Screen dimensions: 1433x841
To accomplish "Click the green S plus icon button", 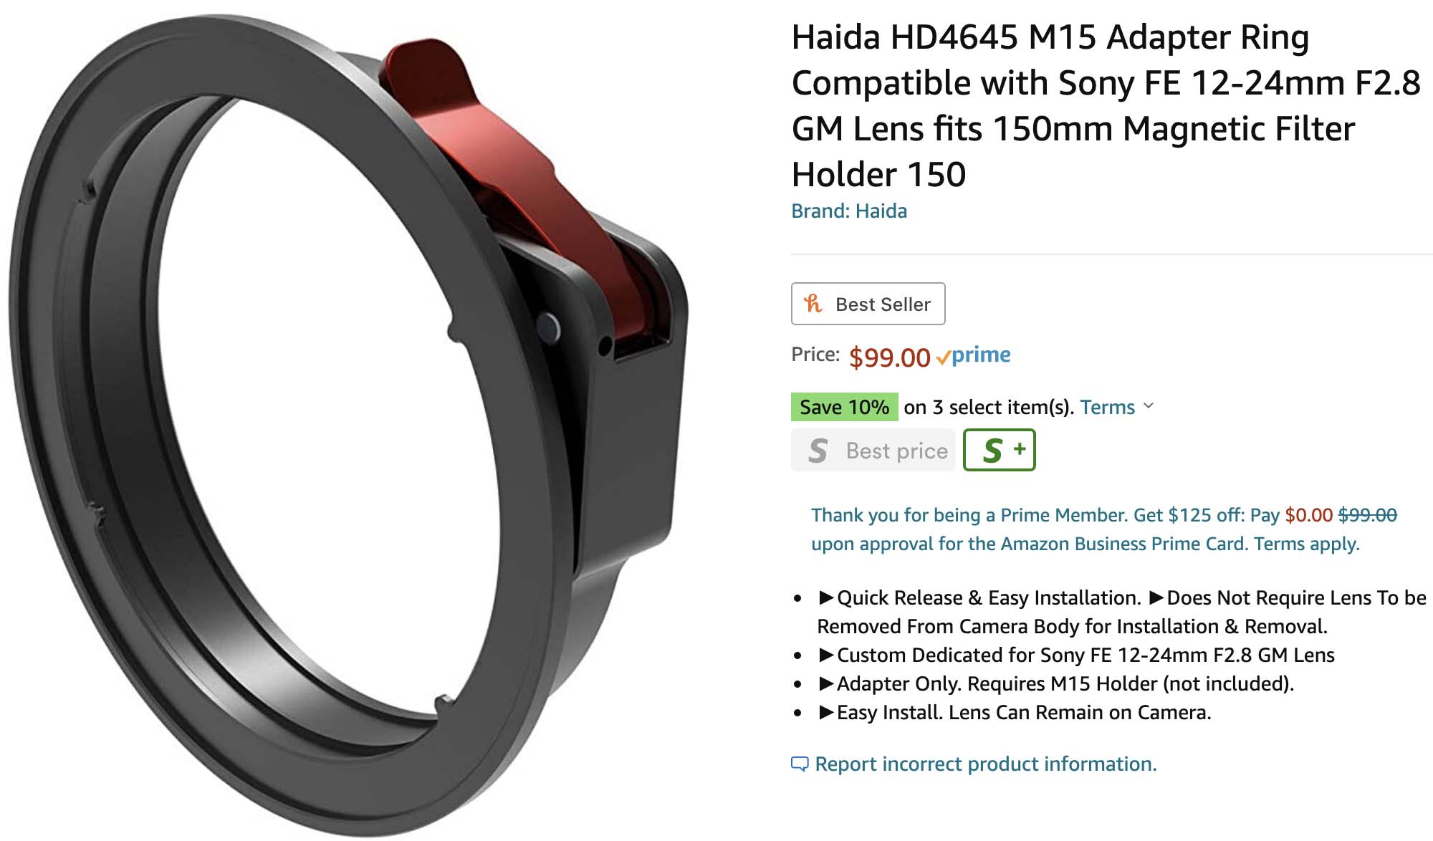I will coord(1000,450).
